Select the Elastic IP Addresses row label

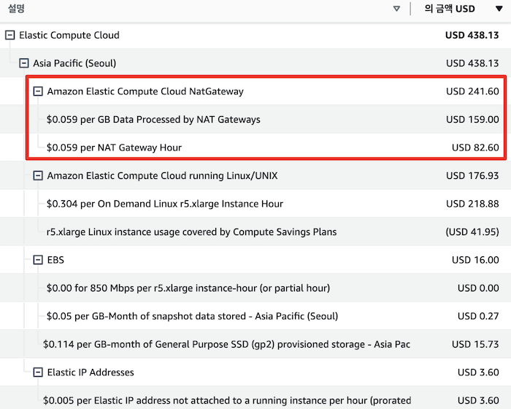click(91, 372)
